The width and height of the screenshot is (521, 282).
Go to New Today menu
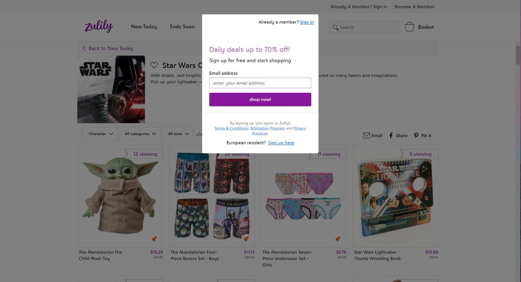click(144, 27)
